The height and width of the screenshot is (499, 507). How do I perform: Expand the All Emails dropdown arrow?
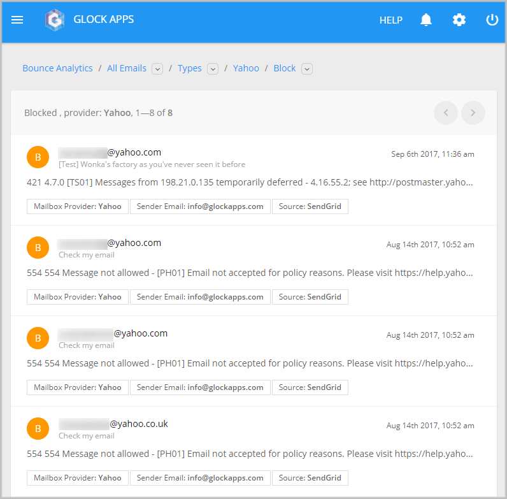(157, 69)
